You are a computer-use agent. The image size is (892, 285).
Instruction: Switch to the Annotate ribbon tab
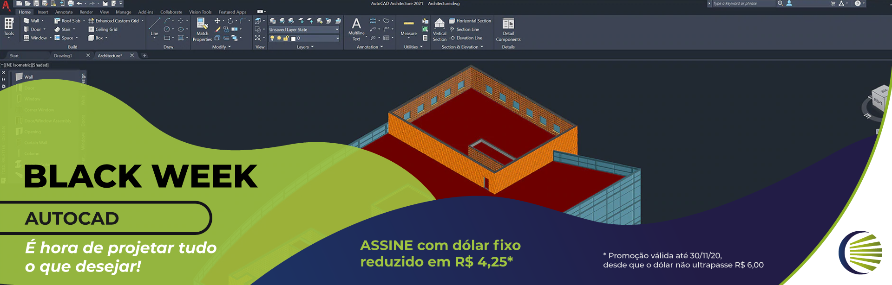click(64, 12)
